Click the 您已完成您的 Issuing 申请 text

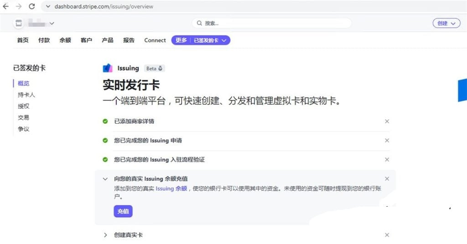tap(148, 140)
